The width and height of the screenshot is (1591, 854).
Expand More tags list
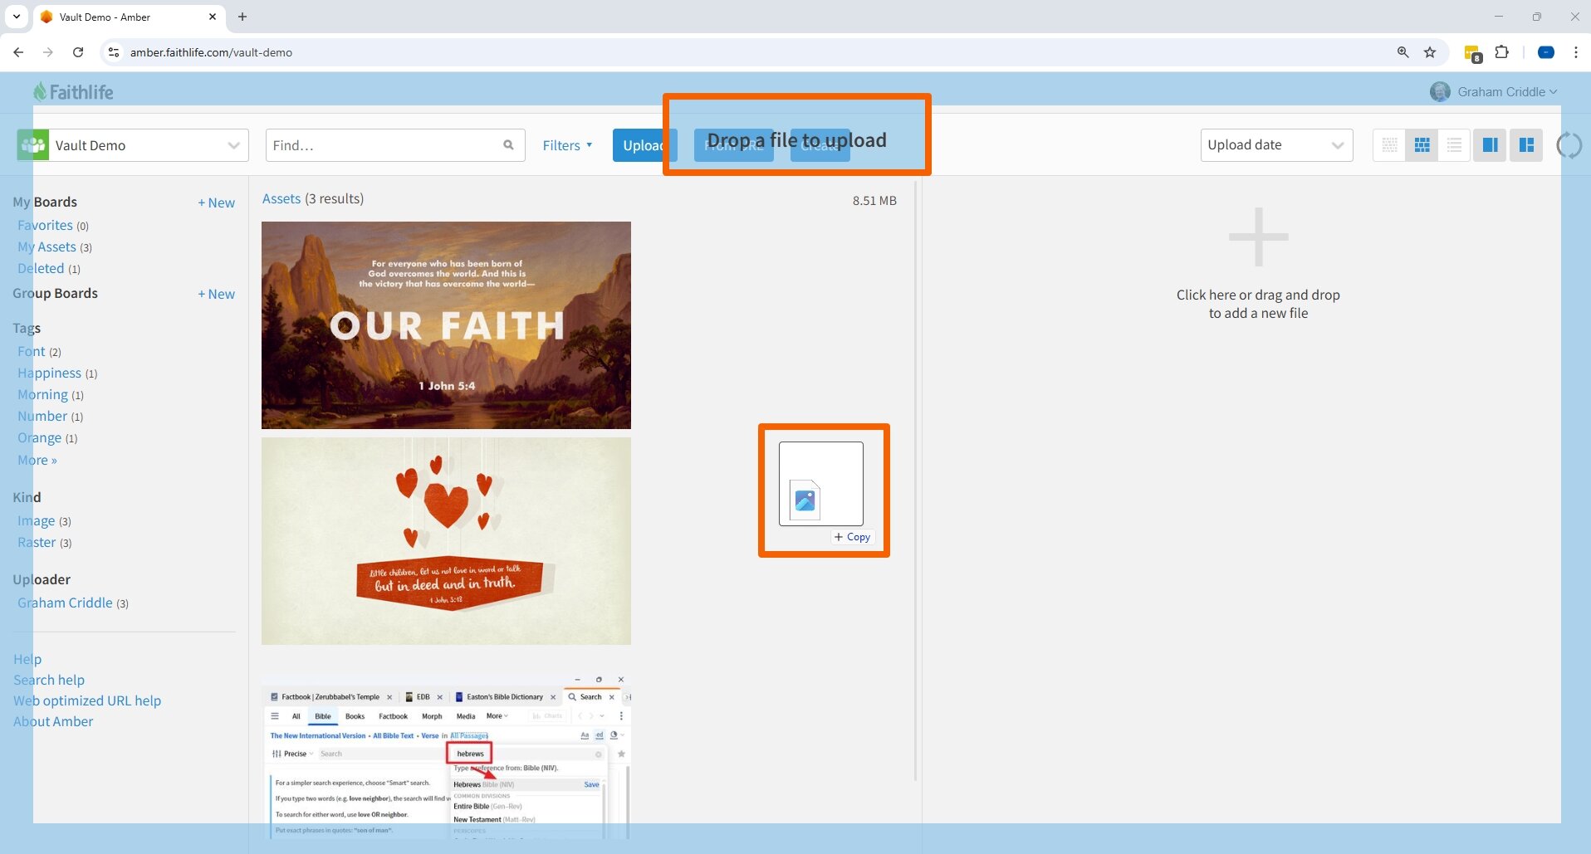coord(37,460)
